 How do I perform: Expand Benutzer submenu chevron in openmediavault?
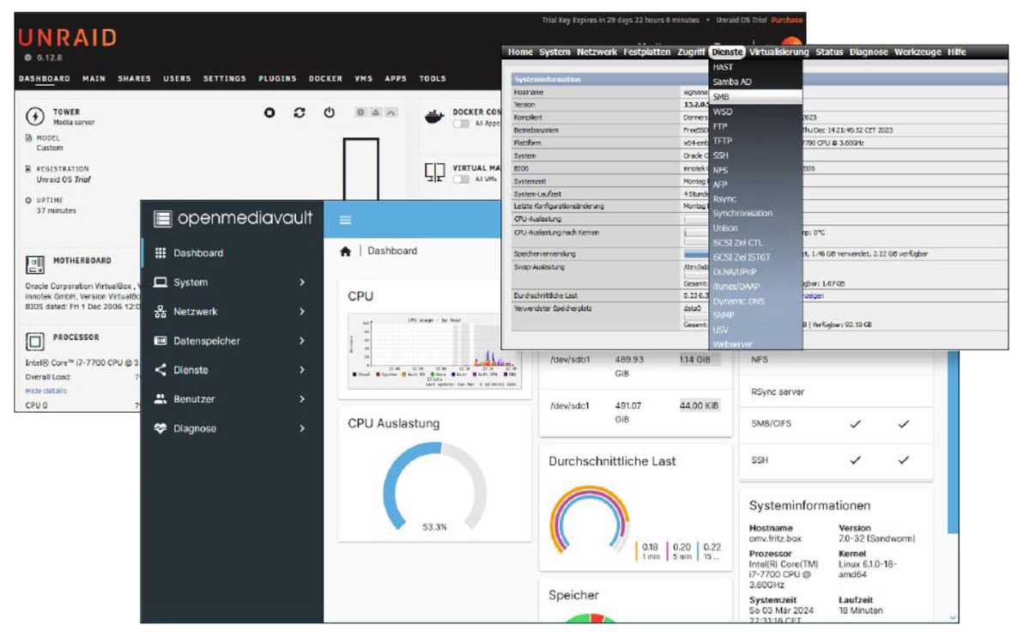coord(302,399)
